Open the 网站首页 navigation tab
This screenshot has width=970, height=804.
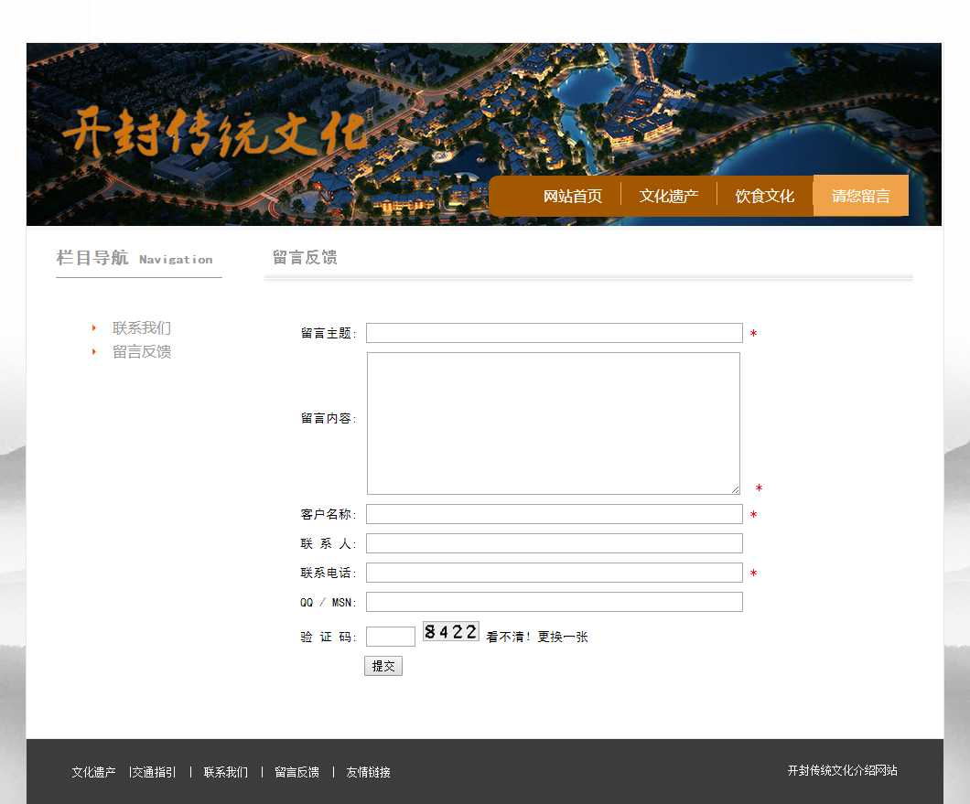click(x=572, y=196)
